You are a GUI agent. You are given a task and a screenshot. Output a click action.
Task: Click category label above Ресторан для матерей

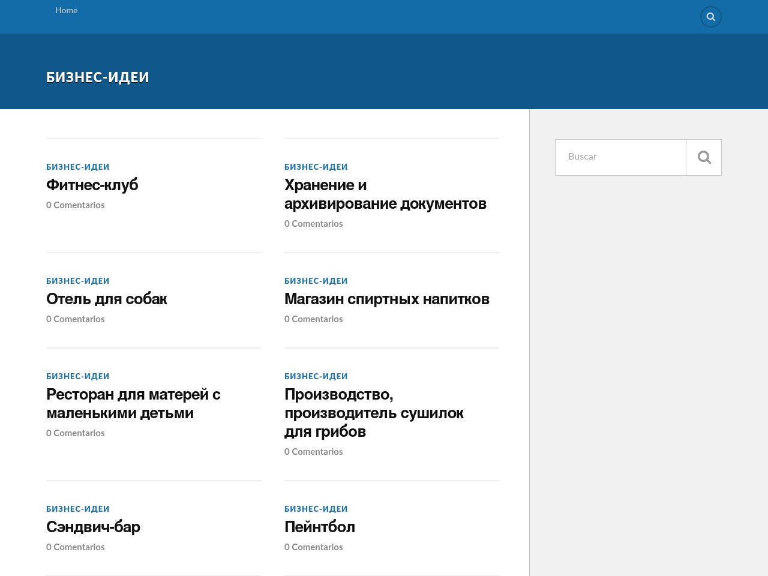(78, 376)
